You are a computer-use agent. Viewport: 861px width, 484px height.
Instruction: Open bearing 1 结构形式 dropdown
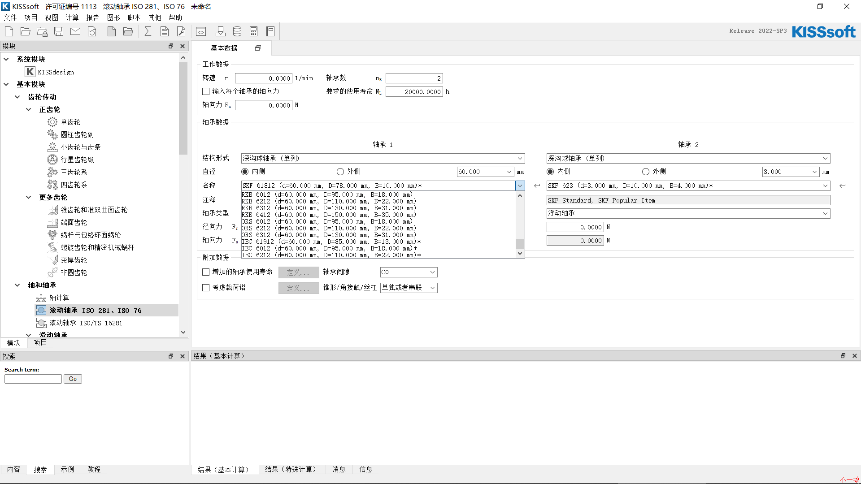pos(383,159)
